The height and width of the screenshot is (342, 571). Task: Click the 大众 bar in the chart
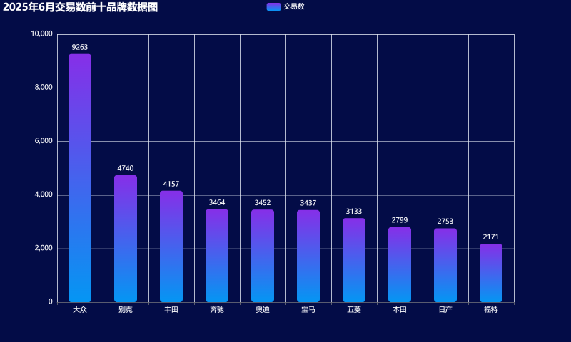[x=80, y=178]
